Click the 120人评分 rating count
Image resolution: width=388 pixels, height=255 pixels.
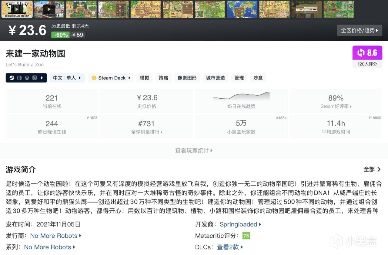367,64
